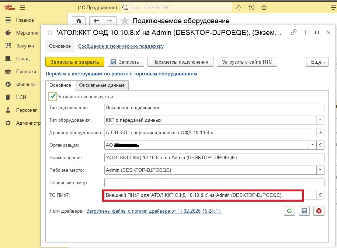The width and height of the screenshot is (337, 248).
Task: Copy link to this form icon
Action: [293, 32]
